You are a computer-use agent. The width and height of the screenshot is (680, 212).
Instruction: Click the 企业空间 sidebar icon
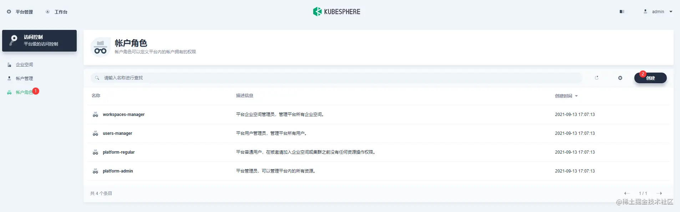9,65
